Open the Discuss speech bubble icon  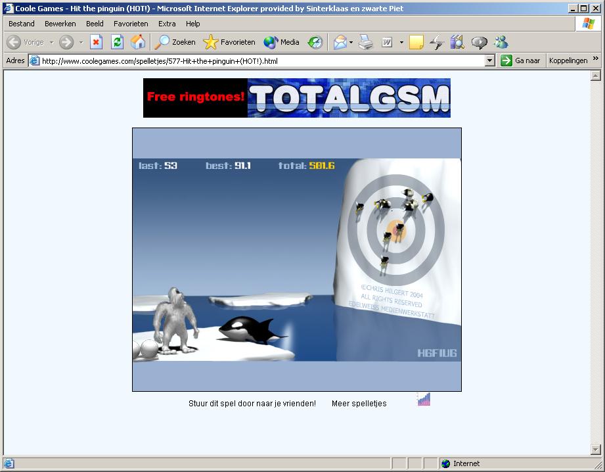tap(479, 42)
